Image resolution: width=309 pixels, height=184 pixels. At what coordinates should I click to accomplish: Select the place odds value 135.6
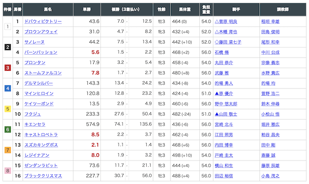[x=146, y=124]
